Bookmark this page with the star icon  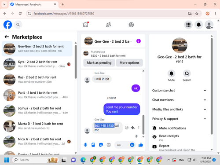(197, 14)
